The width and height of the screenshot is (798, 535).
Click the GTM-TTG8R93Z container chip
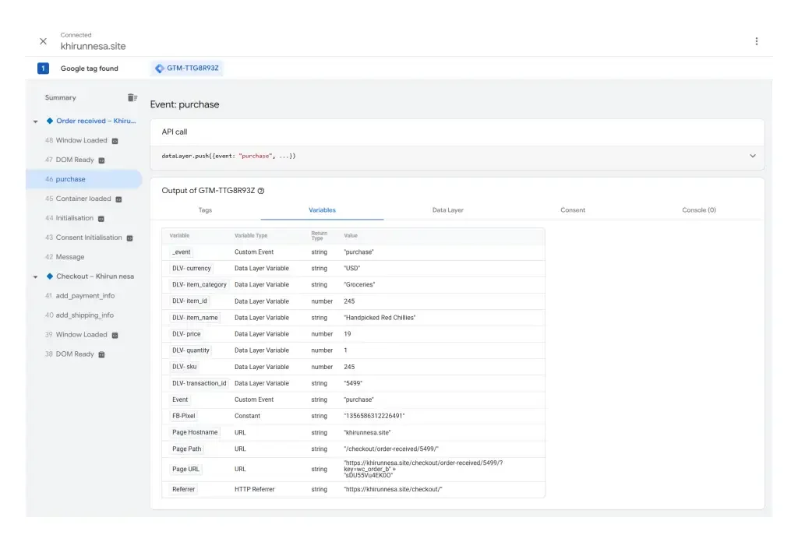[187, 69]
